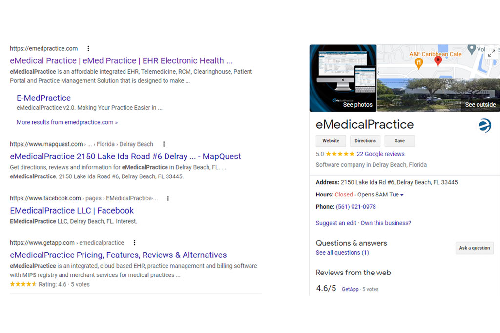Select the red eMedicalPractice map pin

click(x=438, y=60)
